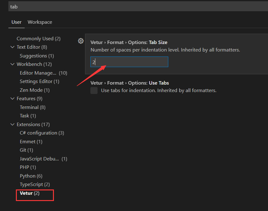
Task: Click the Tab Size input field
Action: tap(129, 62)
